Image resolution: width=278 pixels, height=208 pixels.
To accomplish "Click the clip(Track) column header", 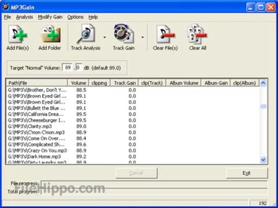I will [x=152, y=83].
